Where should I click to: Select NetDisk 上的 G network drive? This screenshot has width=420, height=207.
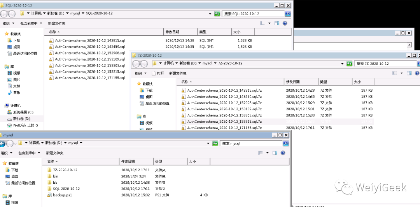click(23, 125)
